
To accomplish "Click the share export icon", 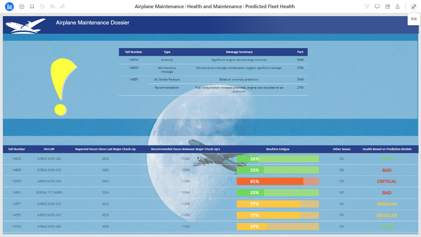I will tap(387, 6).
